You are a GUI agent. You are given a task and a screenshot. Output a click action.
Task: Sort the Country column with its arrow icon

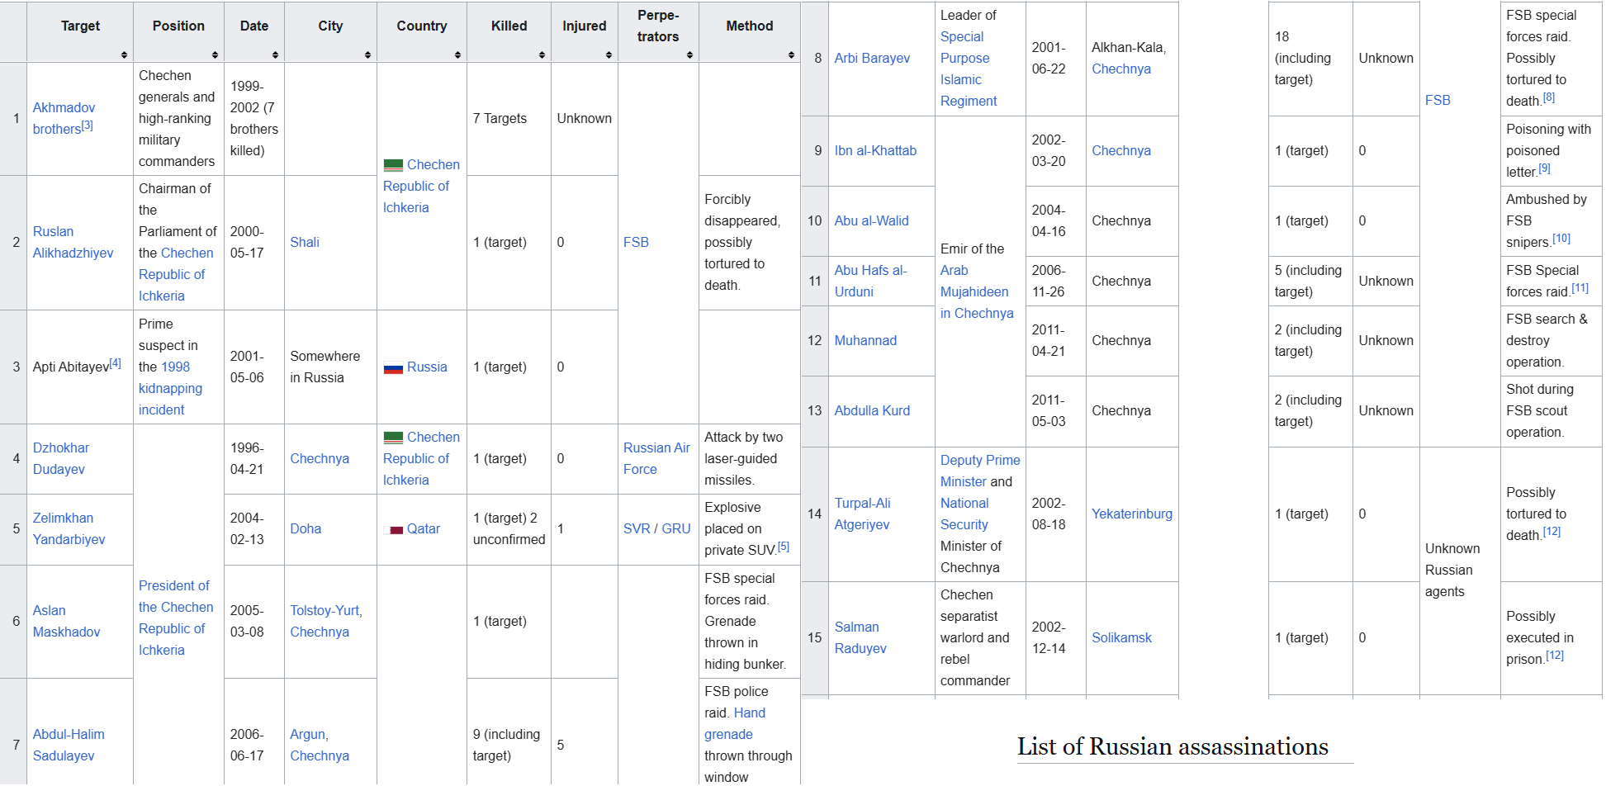click(x=457, y=54)
